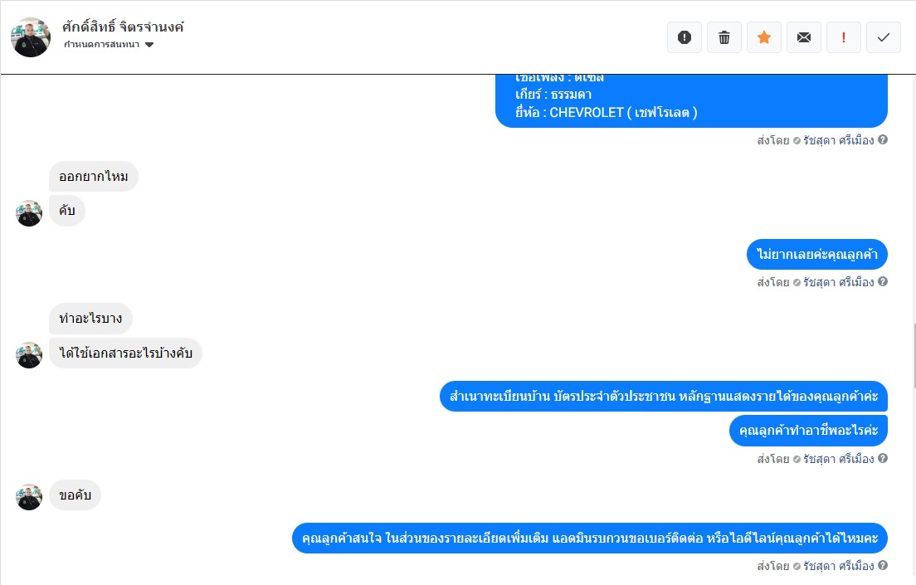This screenshot has height=585, width=916.
Task: Click the spam report exclamation icon
Action: coord(684,37)
